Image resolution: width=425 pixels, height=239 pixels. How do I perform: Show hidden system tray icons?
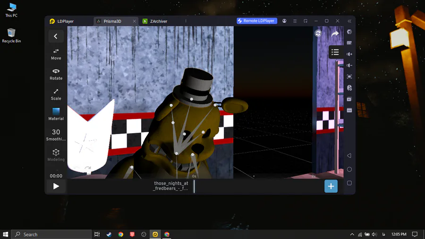click(352, 234)
